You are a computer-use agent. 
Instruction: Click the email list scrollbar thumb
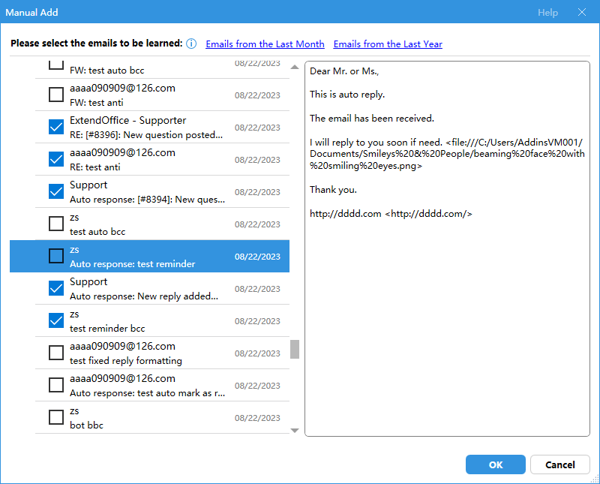(x=295, y=350)
